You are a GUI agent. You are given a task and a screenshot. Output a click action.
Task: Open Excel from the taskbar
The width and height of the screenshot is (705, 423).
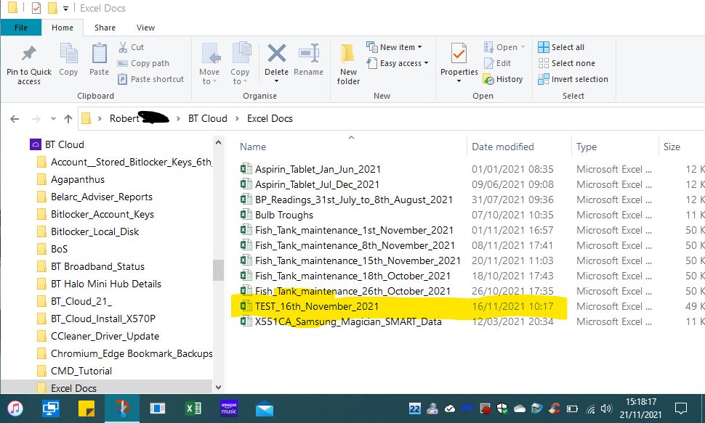coord(193,408)
